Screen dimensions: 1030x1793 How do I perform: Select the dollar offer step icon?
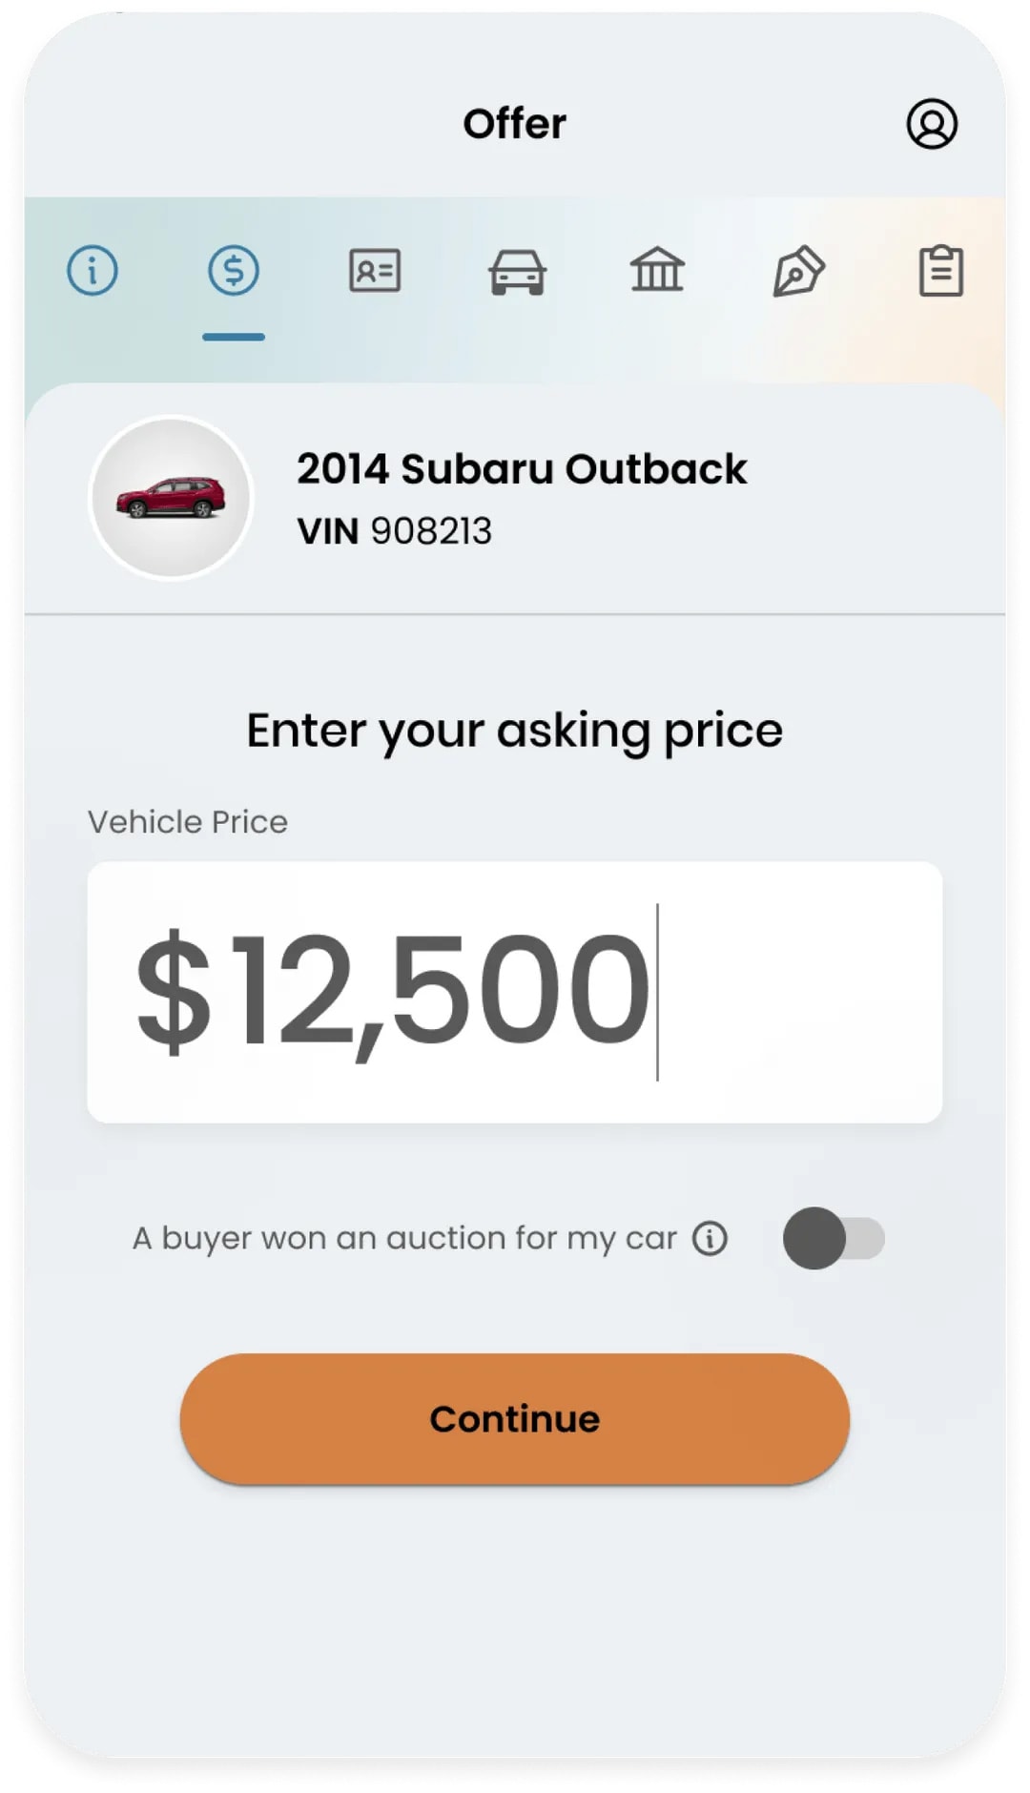(x=234, y=270)
